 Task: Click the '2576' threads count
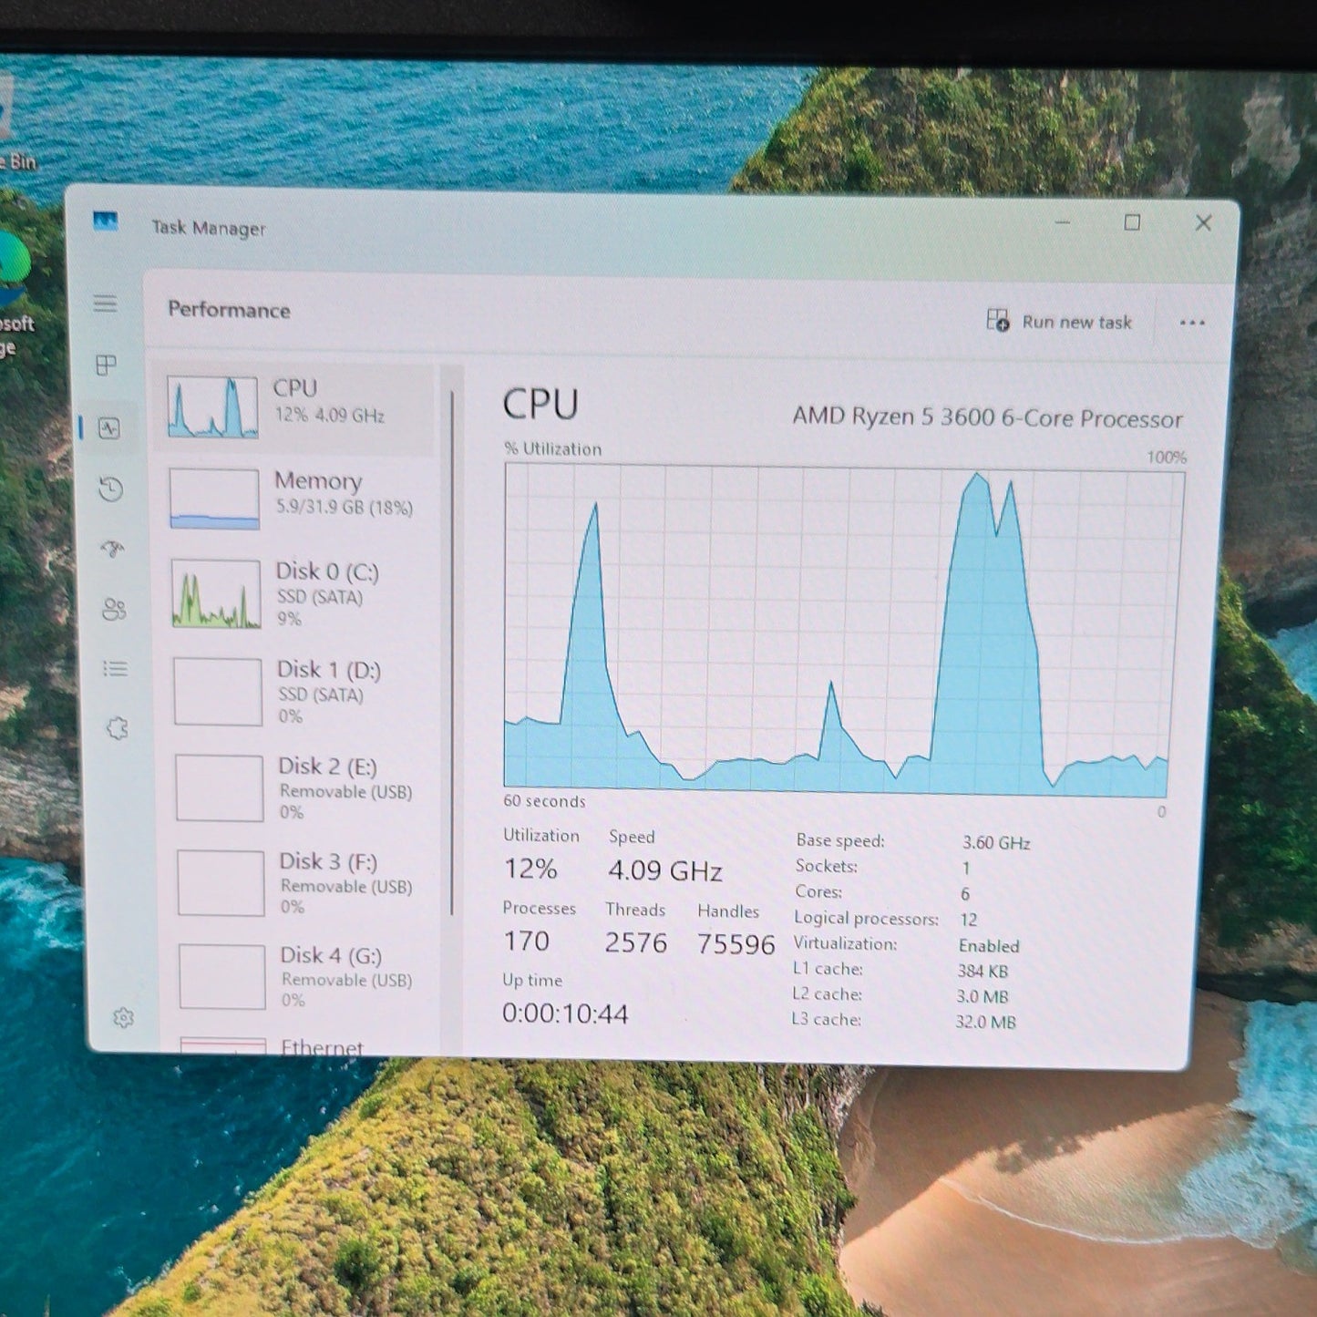click(635, 942)
